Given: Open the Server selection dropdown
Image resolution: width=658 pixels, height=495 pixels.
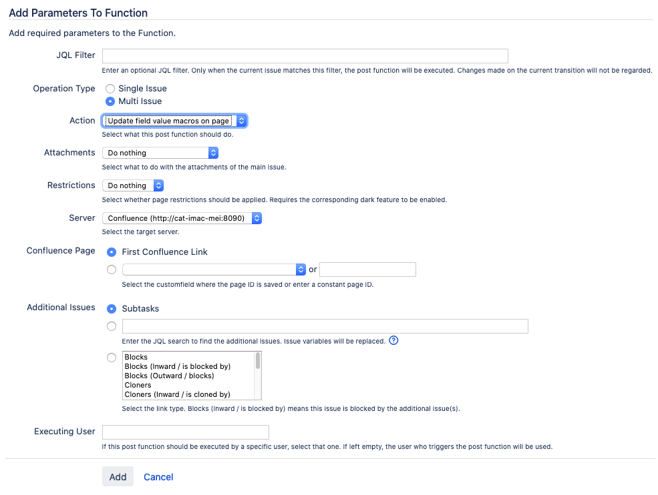Looking at the screenshot, I should pyautogui.click(x=181, y=218).
